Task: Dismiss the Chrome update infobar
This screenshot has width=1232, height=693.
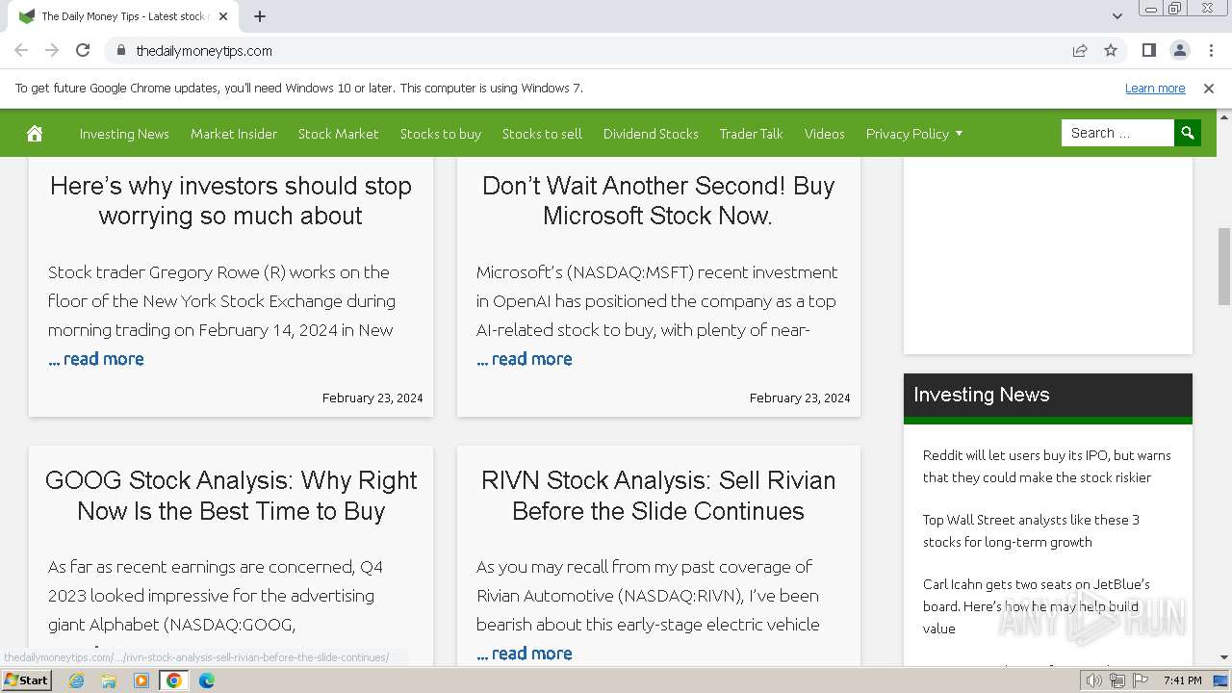Action: pyautogui.click(x=1209, y=88)
